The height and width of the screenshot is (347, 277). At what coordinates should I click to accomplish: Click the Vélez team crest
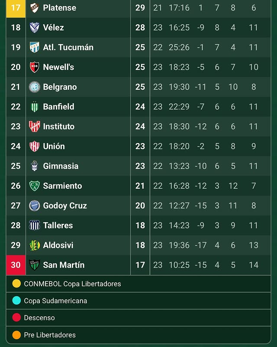tap(35, 27)
